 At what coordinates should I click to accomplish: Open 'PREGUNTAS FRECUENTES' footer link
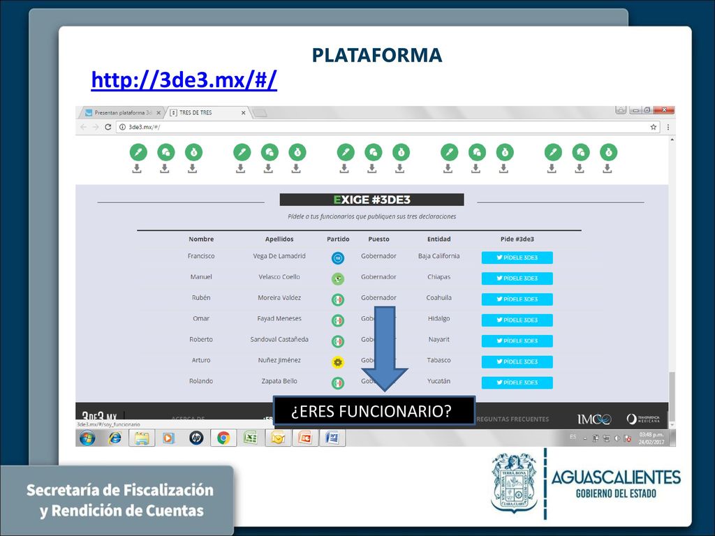click(512, 419)
